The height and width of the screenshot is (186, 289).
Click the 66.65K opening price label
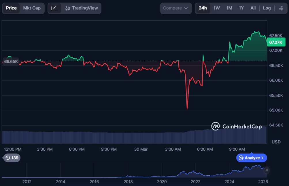pyautogui.click(x=11, y=62)
